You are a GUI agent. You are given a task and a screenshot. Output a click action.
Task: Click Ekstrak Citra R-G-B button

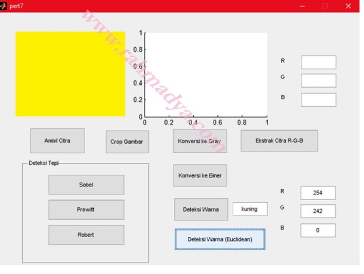279,141
